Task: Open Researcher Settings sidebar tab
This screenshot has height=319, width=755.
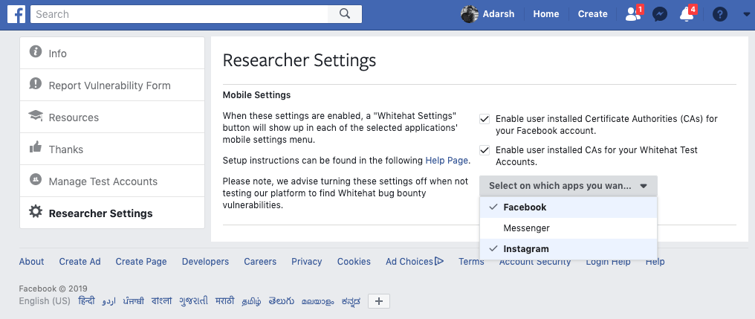Action: [112, 213]
